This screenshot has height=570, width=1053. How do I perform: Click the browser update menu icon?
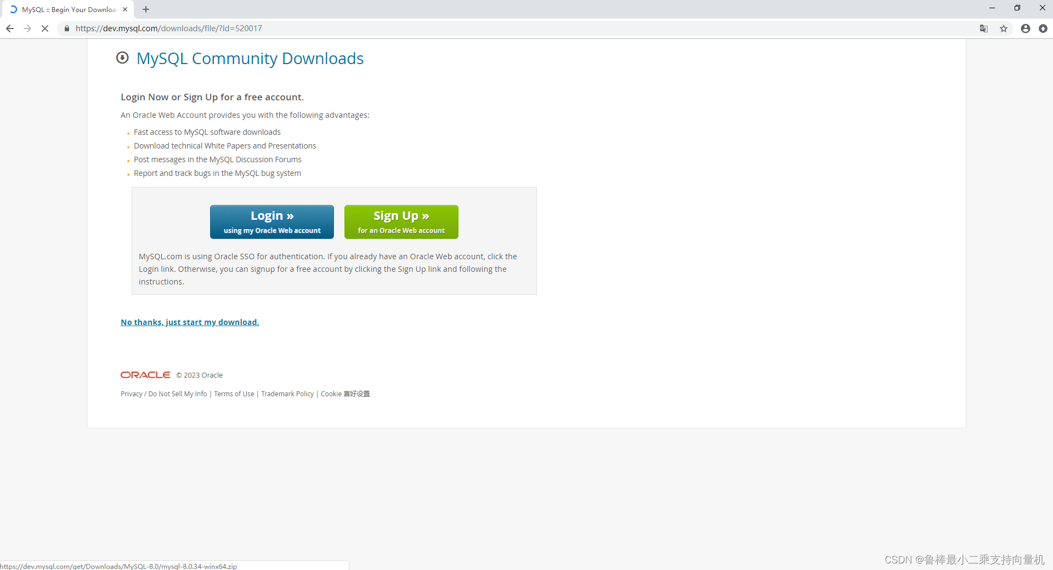tap(1043, 29)
